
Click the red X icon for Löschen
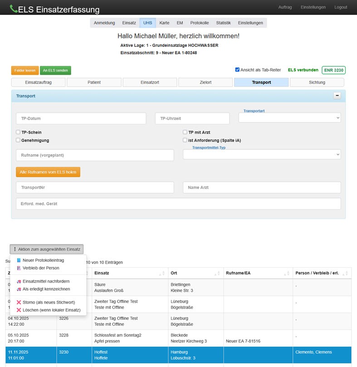tap(19, 310)
